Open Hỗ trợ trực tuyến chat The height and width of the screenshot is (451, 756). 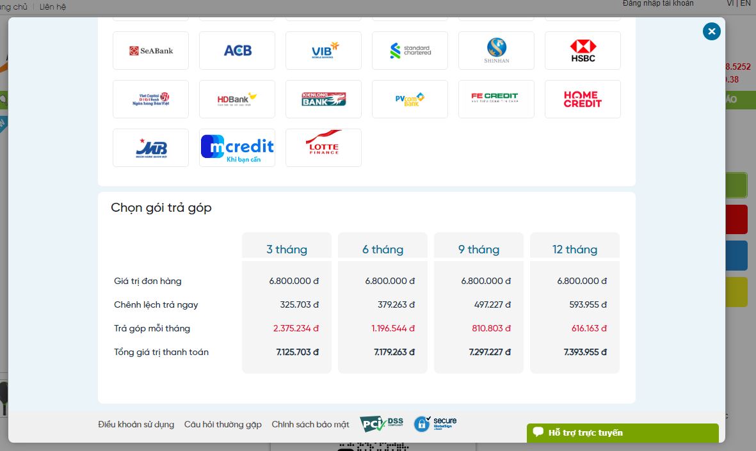click(622, 432)
